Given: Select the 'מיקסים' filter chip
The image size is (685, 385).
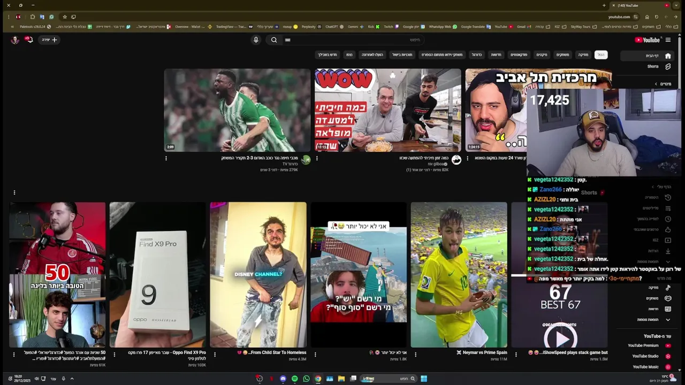Looking at the screenshot, I should 542,55.
